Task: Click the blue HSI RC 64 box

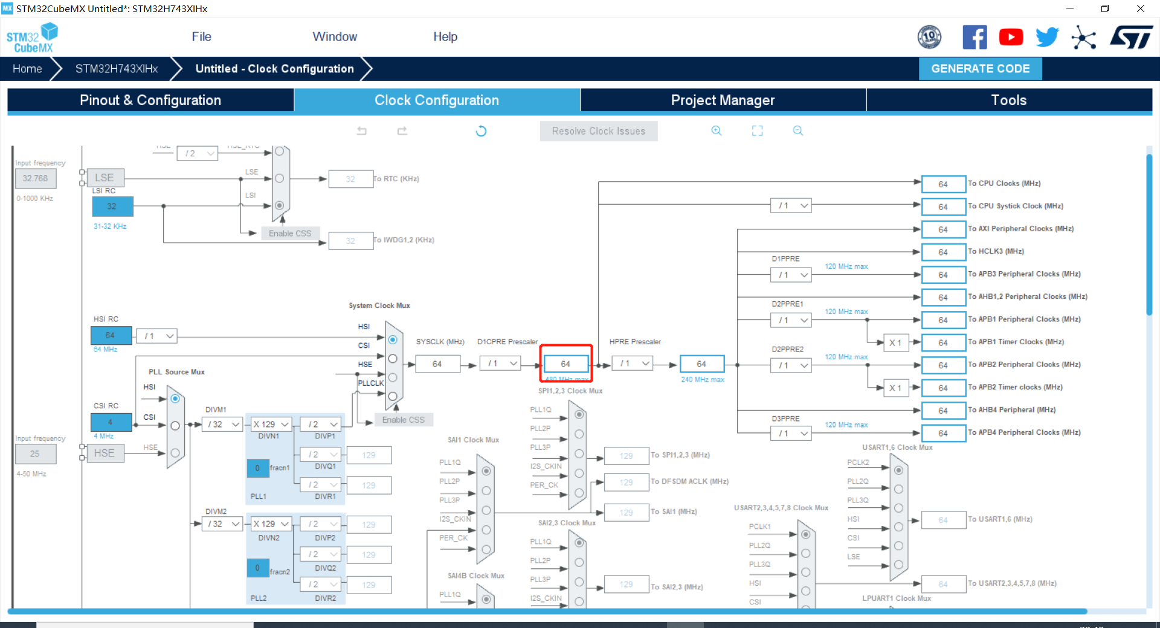Action: pyautogui.click(x=111, y=335)
